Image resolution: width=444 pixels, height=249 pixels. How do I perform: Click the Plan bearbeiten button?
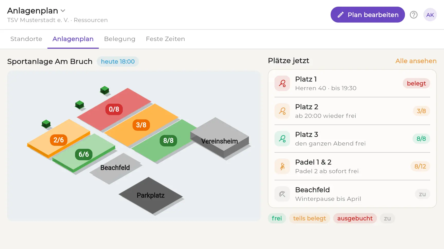368,15
